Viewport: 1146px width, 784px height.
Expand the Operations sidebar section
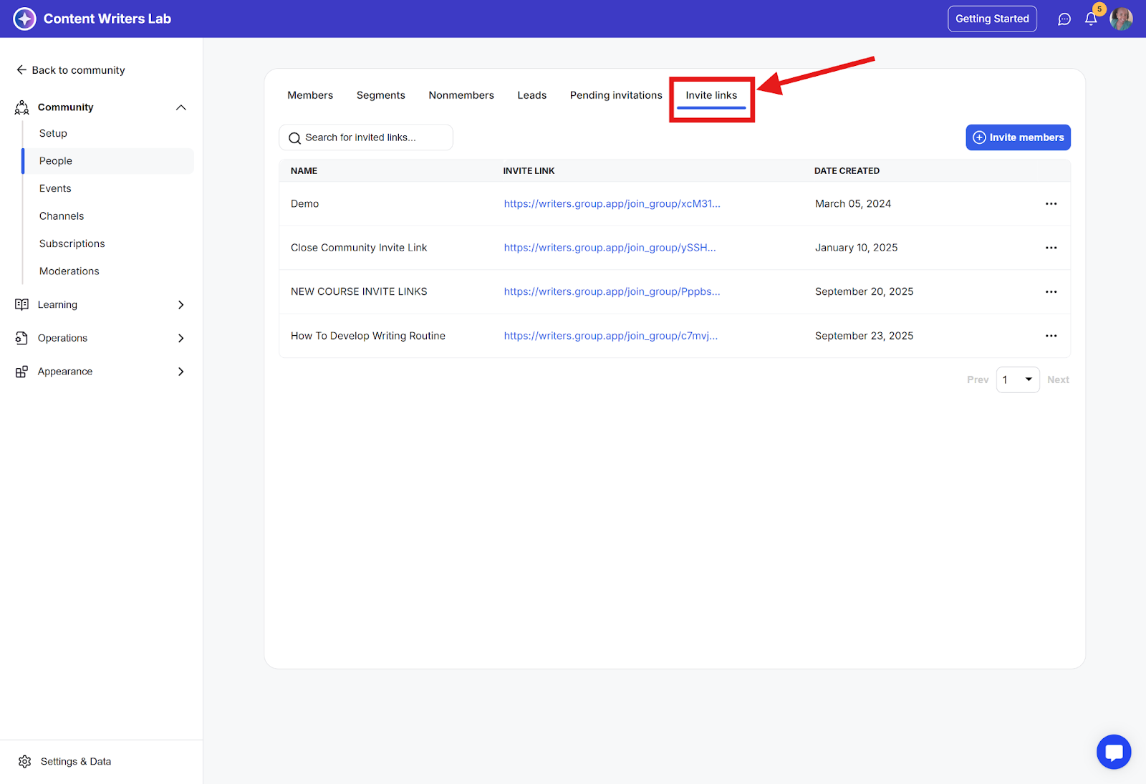click(x=180, y=339)
